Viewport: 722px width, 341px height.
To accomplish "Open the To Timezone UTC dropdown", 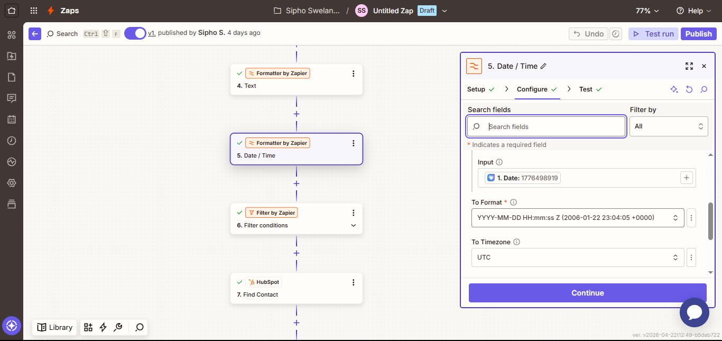I will pos(578,257).
